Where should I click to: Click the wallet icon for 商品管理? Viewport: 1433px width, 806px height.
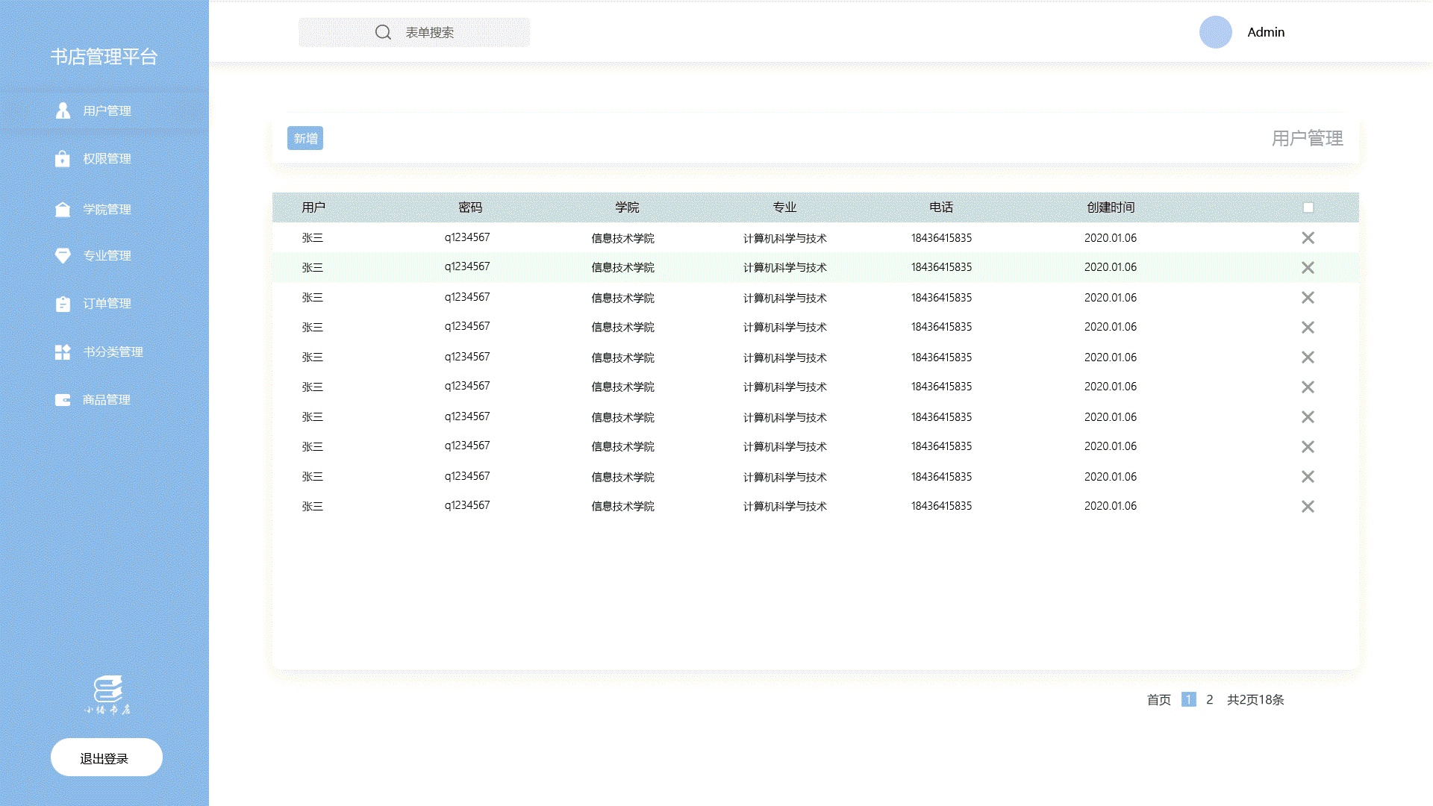pos(63,400)
